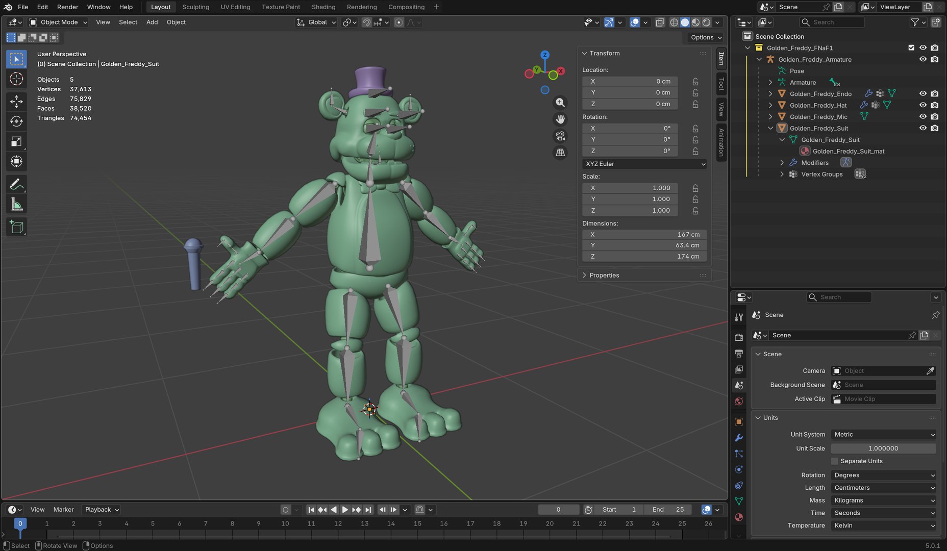Jump to last frame button
The width and height of the screenshot is (947, 551).
tap(368, 510)
